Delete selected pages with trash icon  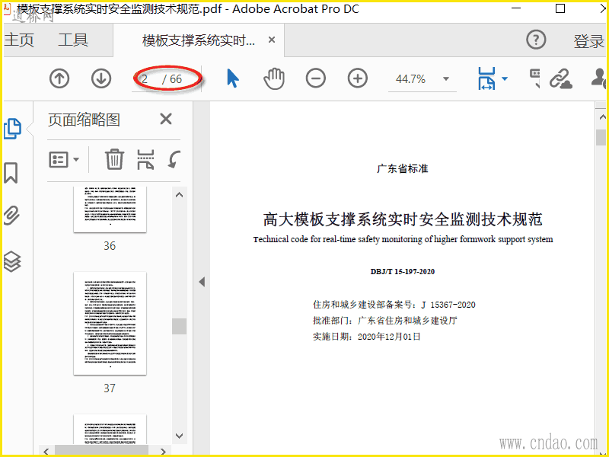tap(114, 159)
